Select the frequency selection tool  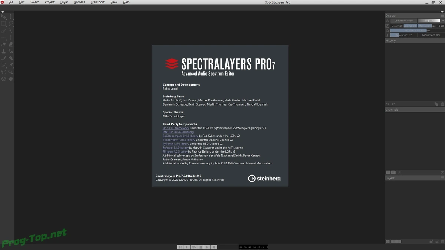pyautogui.click(x=4, y=37)
